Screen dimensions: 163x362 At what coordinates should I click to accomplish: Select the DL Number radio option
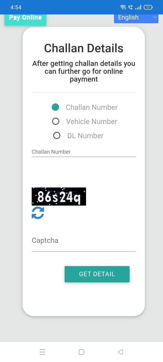(x=56, y=135)
